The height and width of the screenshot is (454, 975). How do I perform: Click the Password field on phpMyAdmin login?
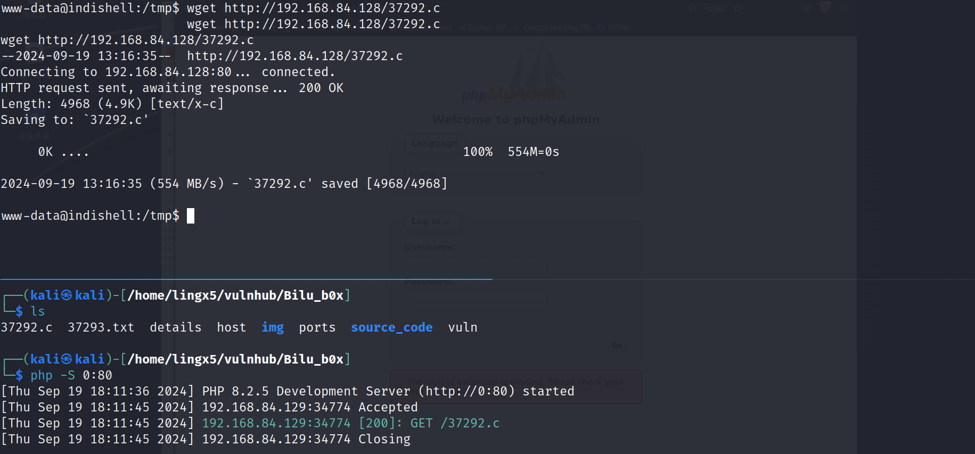(477, 299)
